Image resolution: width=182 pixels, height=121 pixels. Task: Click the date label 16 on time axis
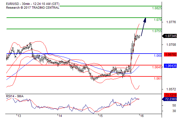click(142, 116)
